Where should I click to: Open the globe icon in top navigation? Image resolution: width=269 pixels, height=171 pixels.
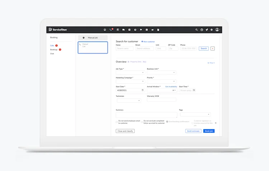[x=135, y=30]
